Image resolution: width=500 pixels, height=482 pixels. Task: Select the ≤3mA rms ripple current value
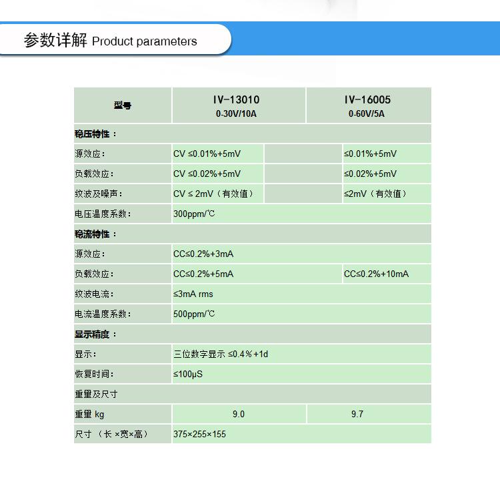click(x=193, y=294)
